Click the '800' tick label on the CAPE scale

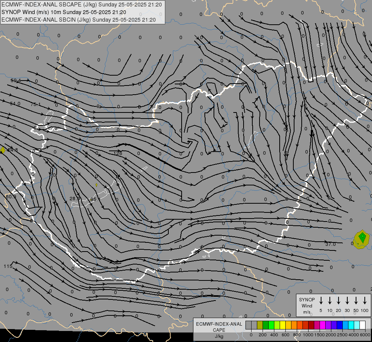click(297, 335)
